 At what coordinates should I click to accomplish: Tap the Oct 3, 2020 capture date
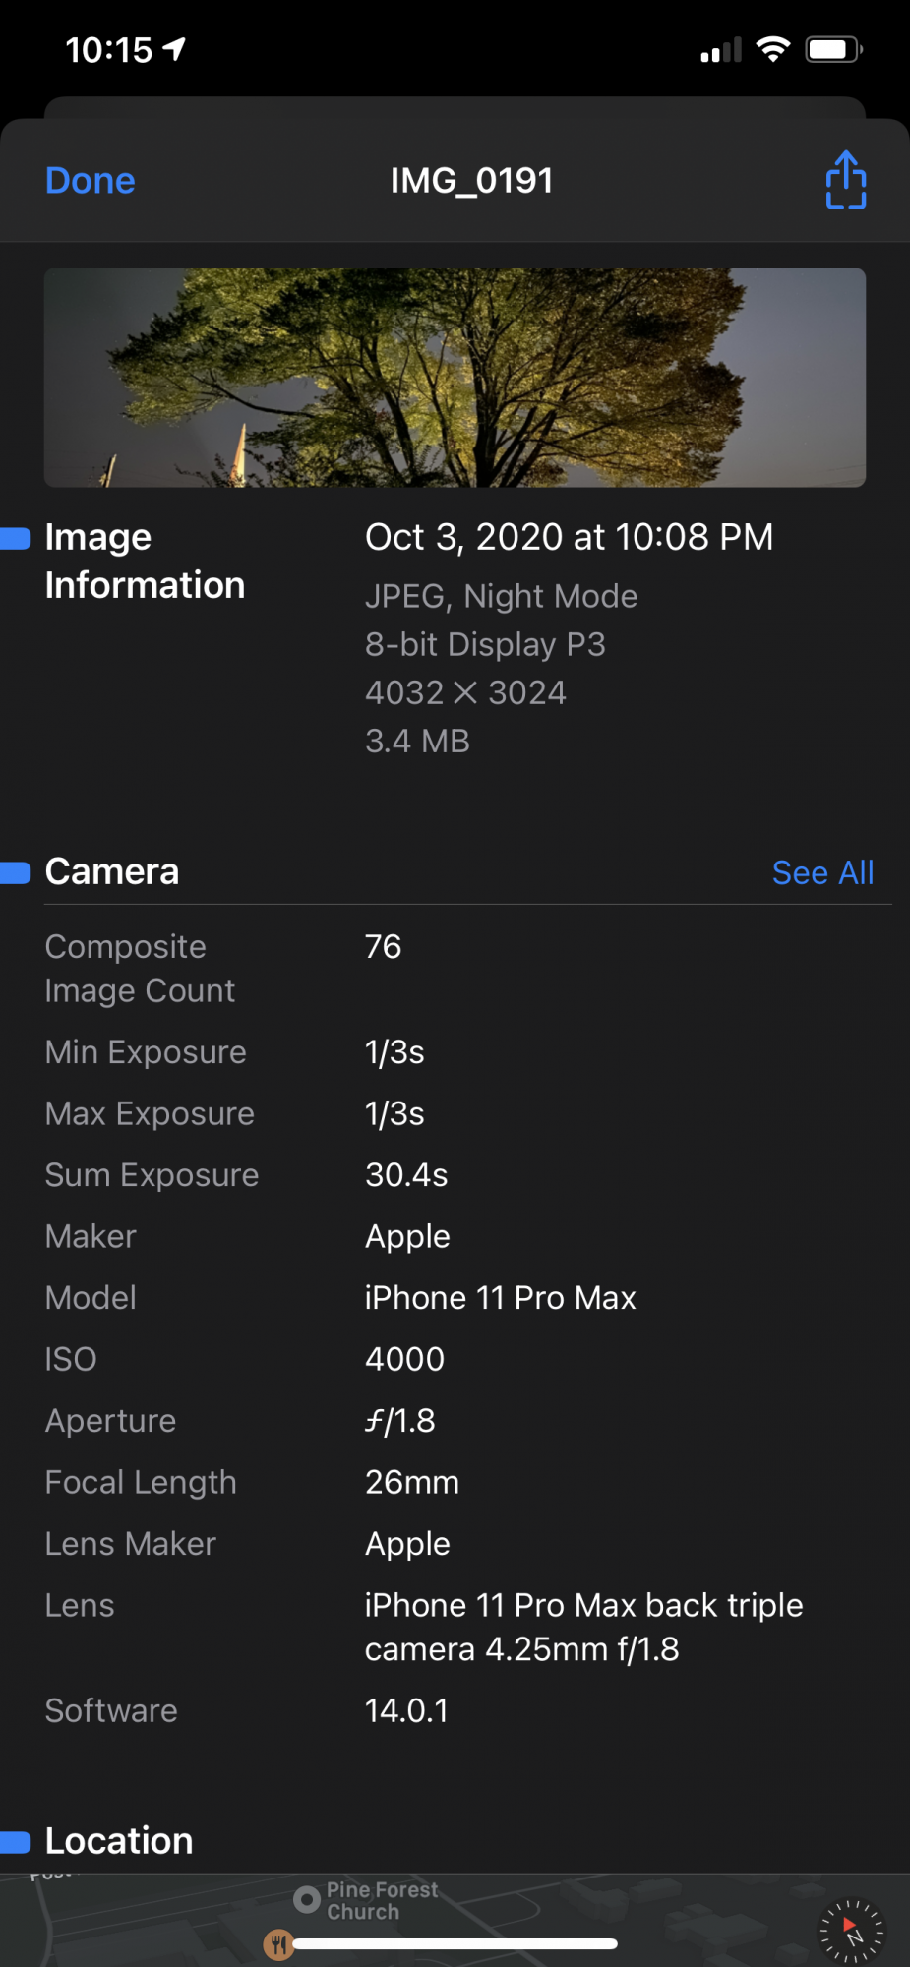(x=569, y=537)
